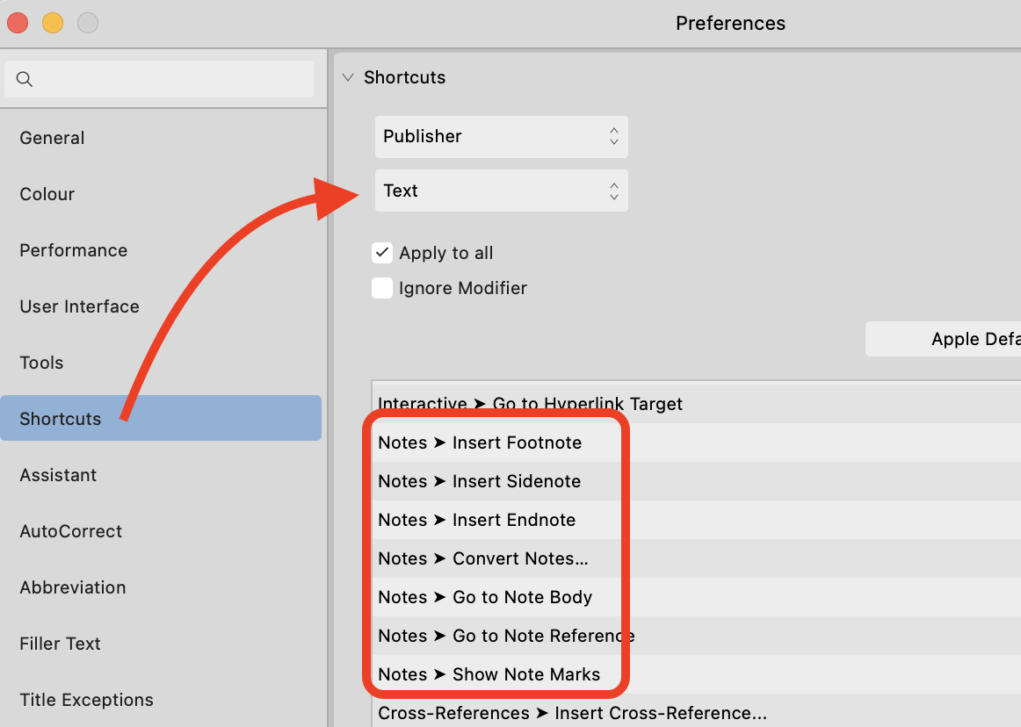Collapse the Shortcuts disclosure triangle
1021x727 pixels.
[x=348, y=77]
